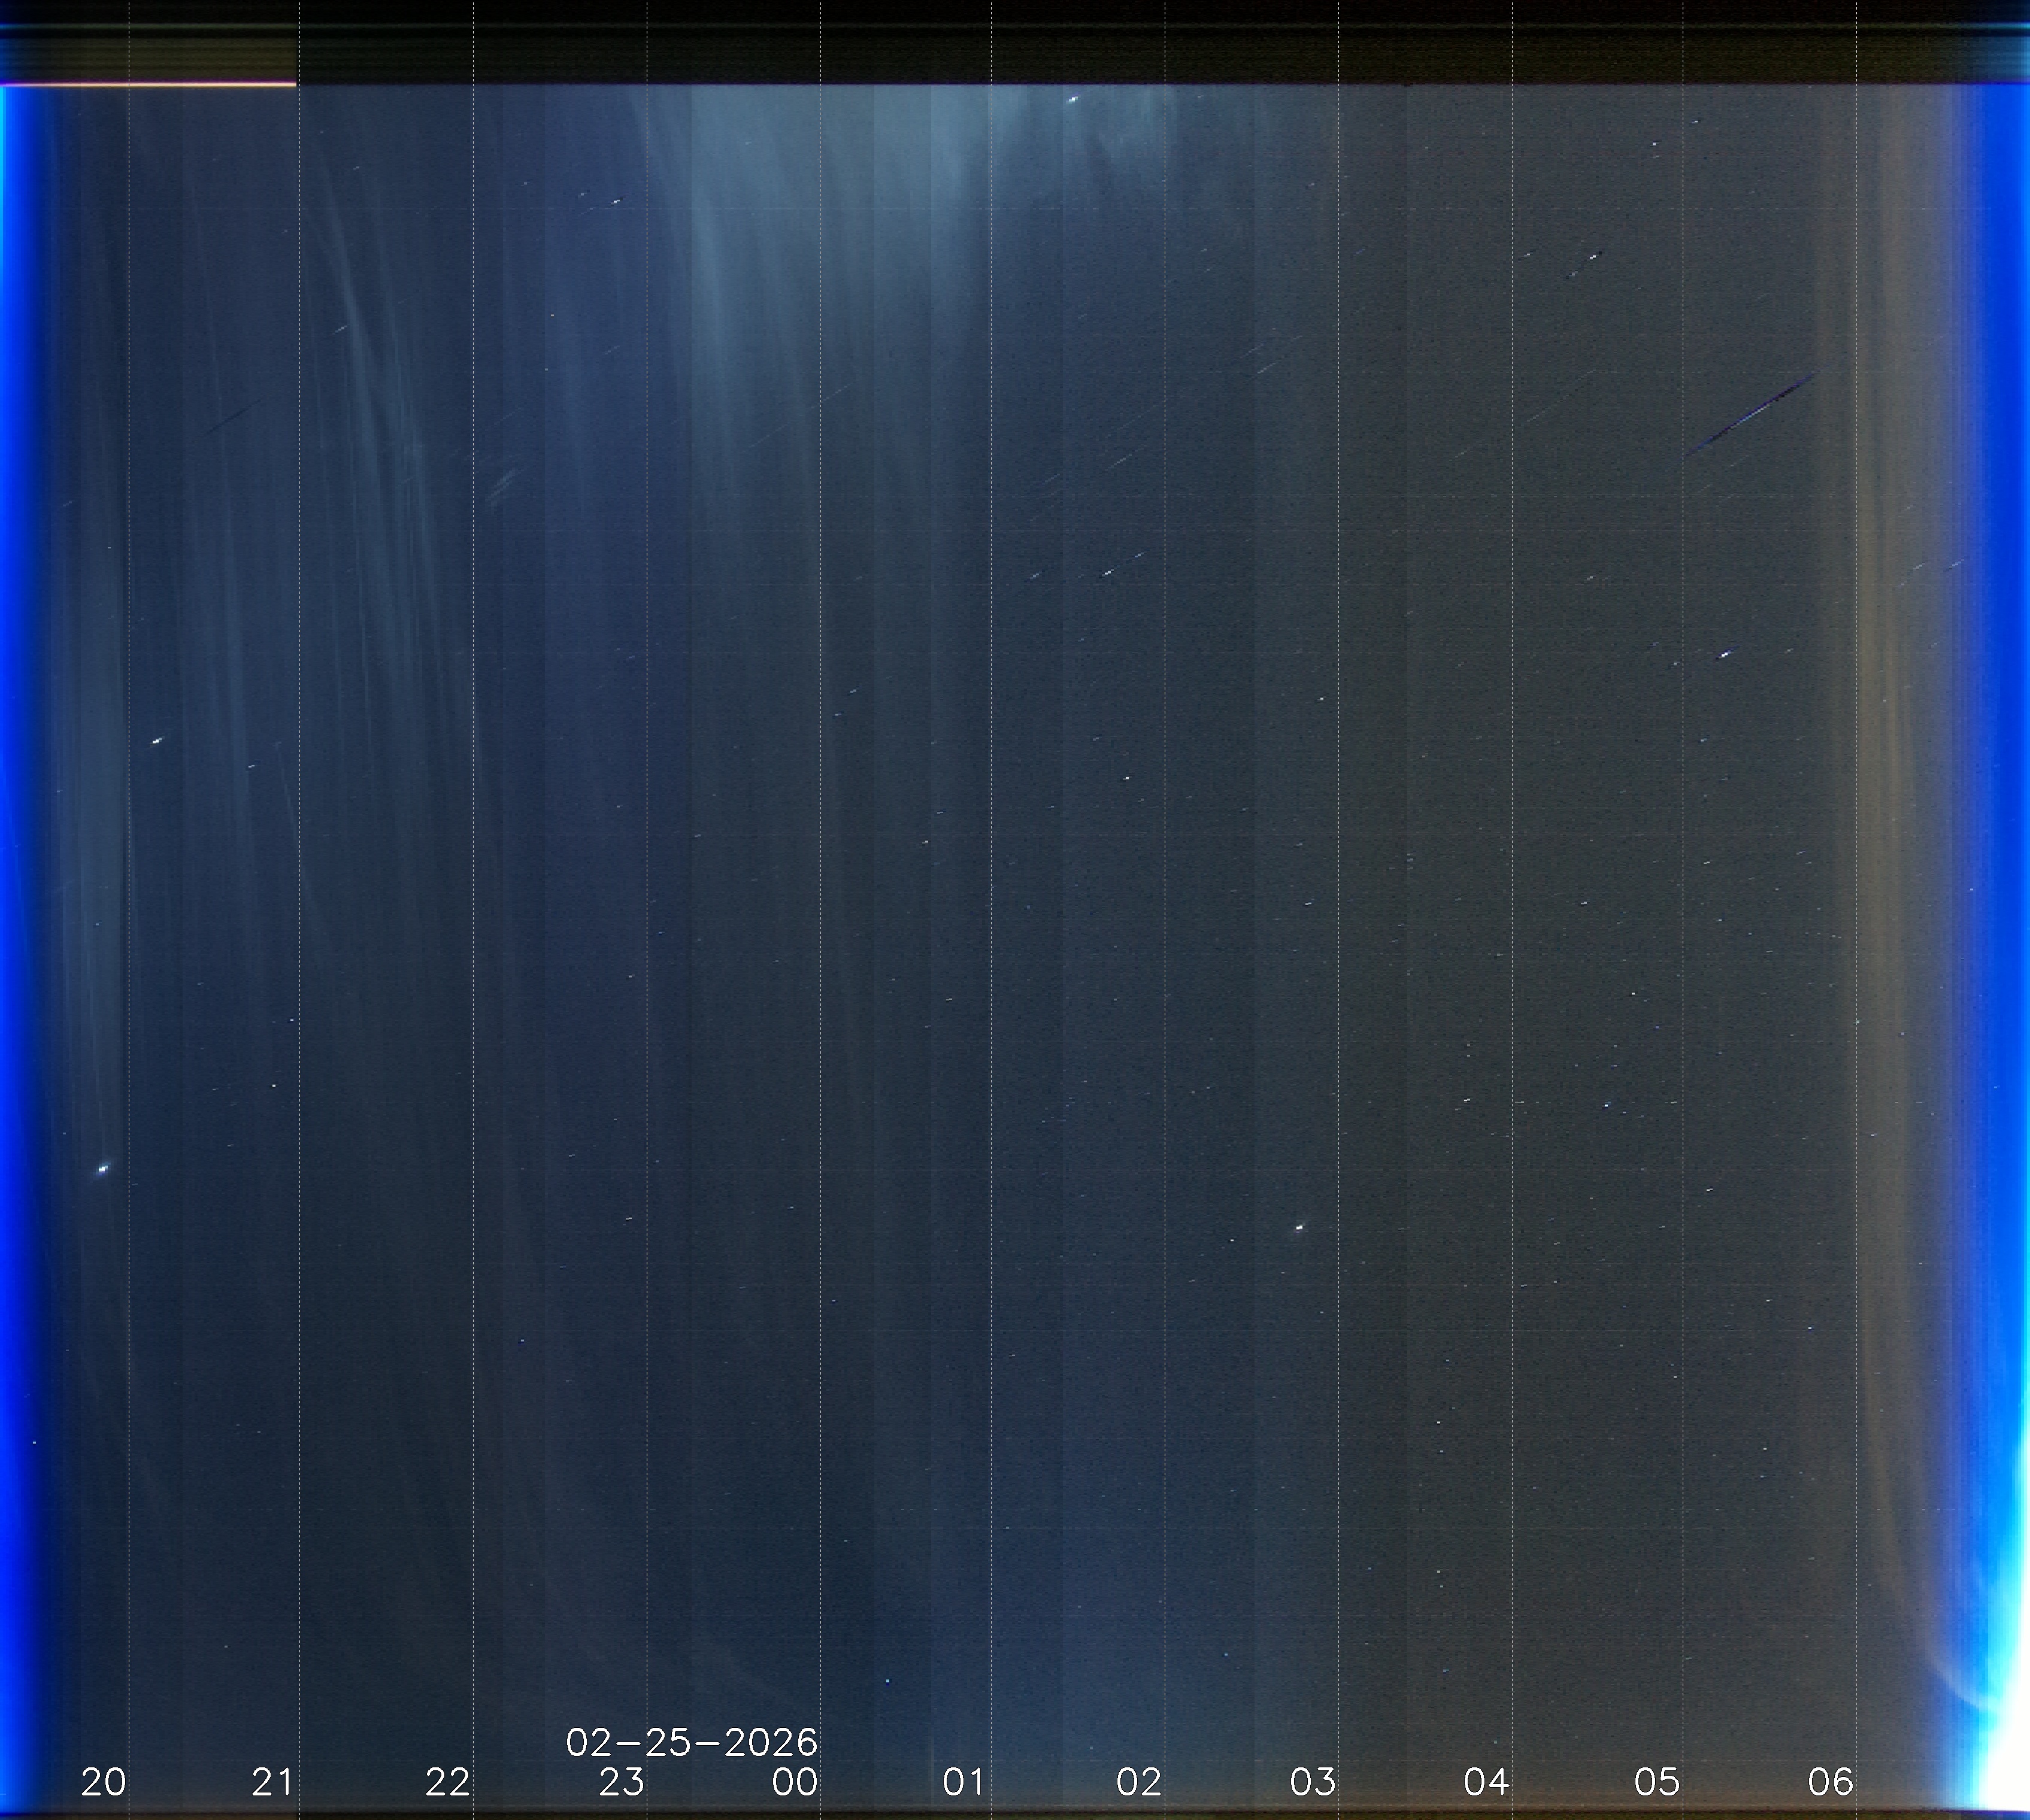This screenshot has width=2030, height=1820.
Task: Select the 04 hour label
Action: point(1486,1781)
